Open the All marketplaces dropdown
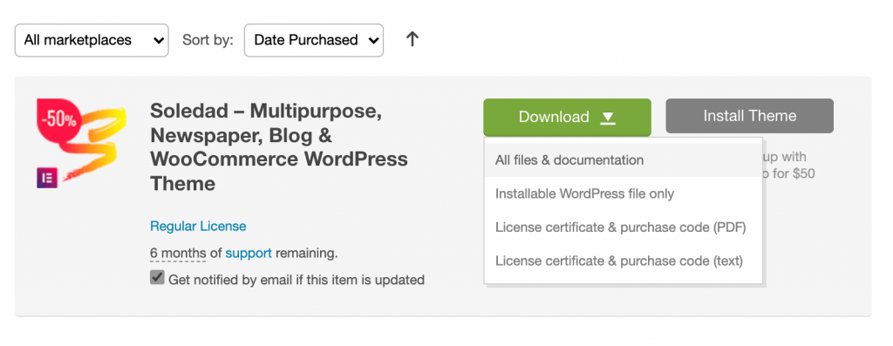This screenshot has height=346, width=893. pos(92,40)
